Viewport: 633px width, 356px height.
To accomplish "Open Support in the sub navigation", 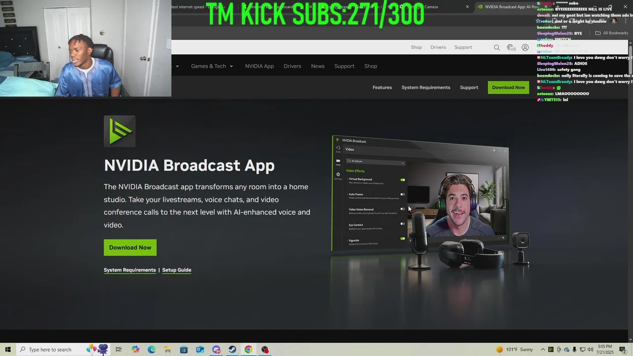I will click(x=469, y=88).
